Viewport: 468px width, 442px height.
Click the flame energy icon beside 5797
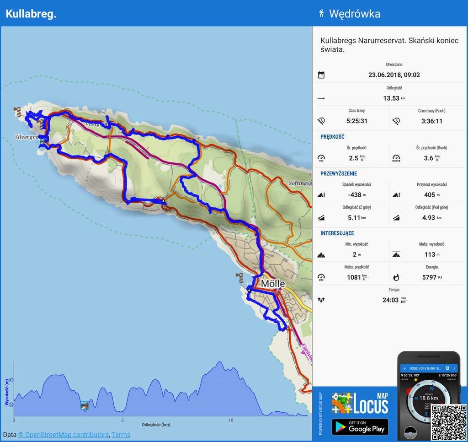(x=396, y=277)
